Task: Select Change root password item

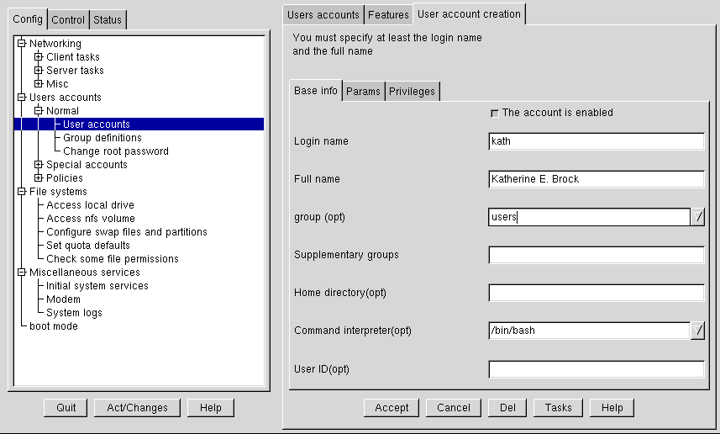Action: pos(116,151)
